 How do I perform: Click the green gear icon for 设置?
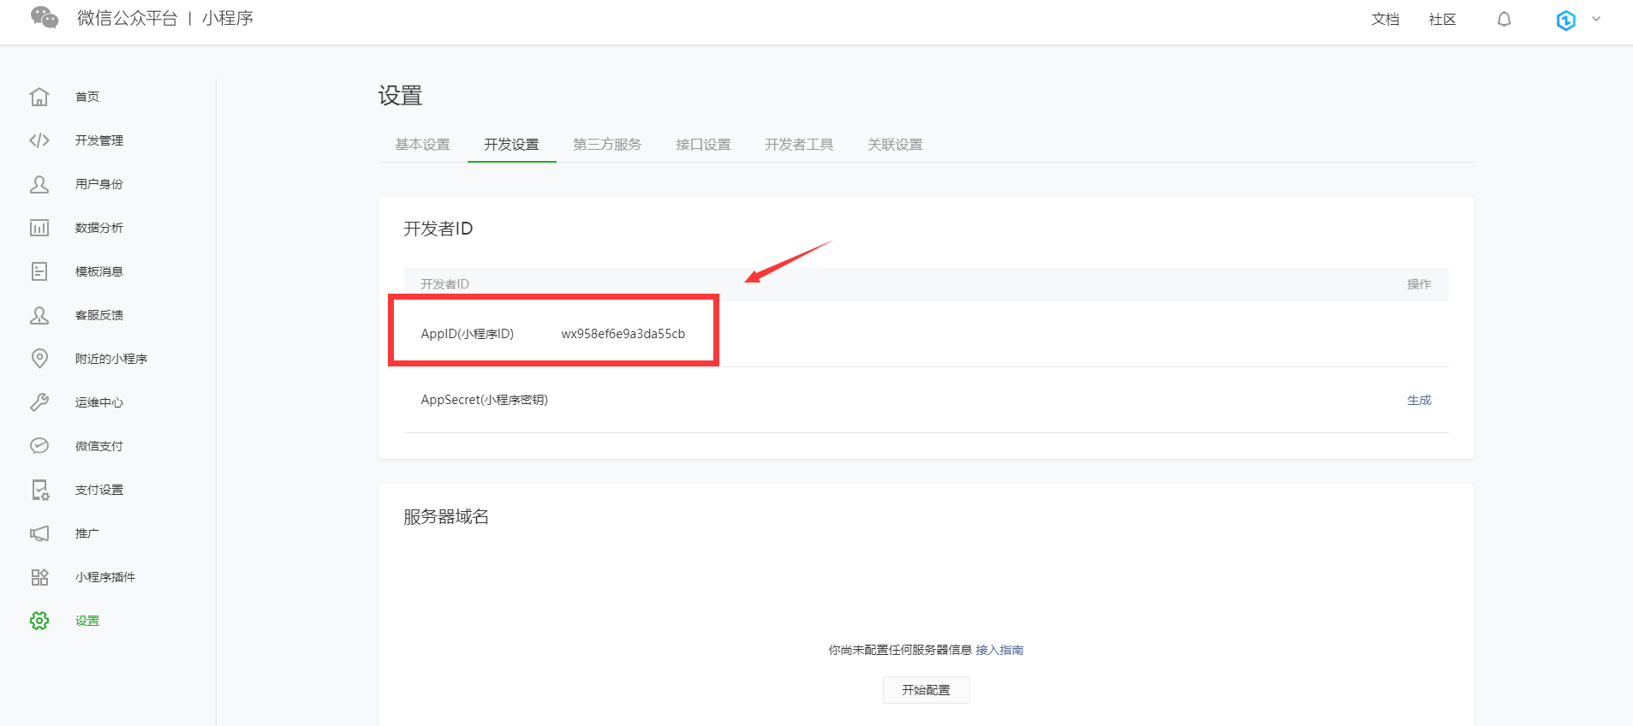click(x=39, y=621)
